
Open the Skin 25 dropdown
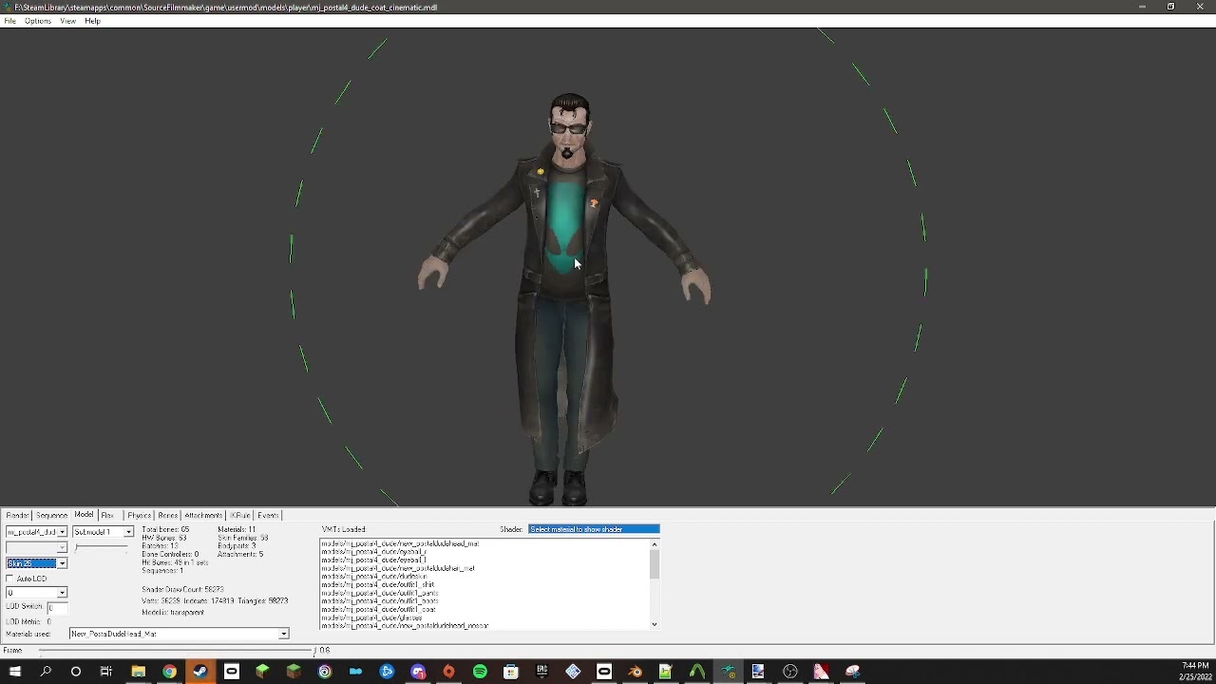(36, 563)
